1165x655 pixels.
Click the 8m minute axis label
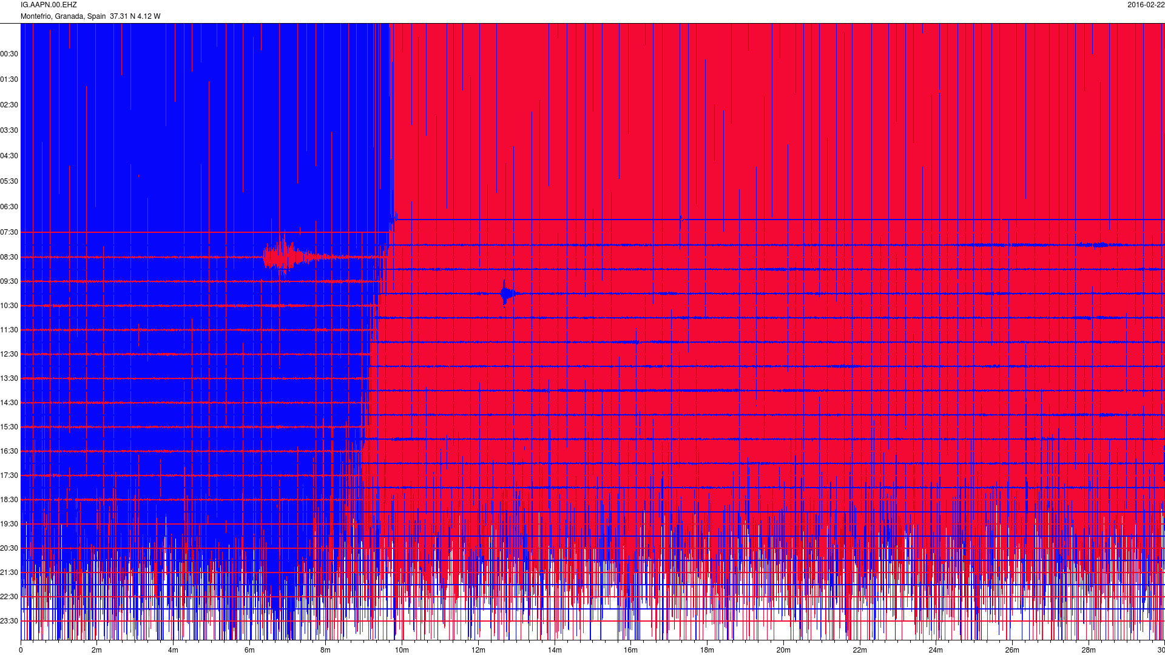325,650
